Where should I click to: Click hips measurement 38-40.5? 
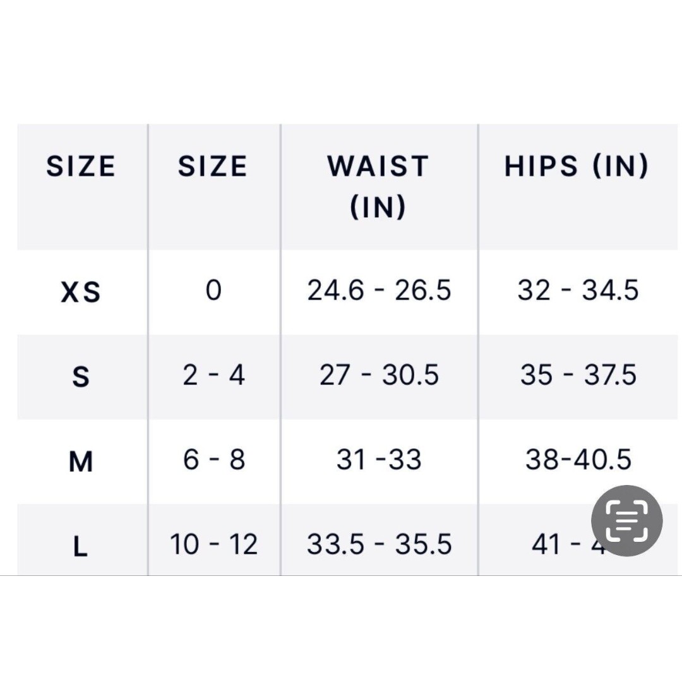578,459
